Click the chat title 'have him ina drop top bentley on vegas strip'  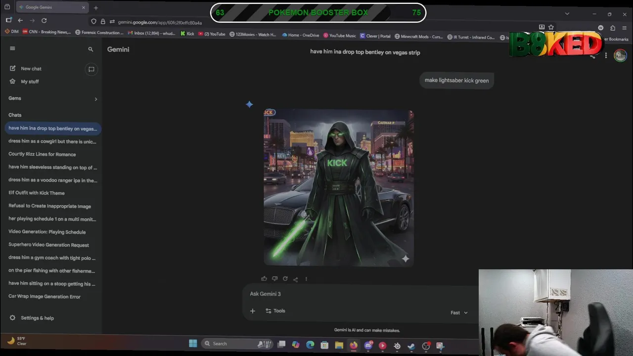coord(365,52)
